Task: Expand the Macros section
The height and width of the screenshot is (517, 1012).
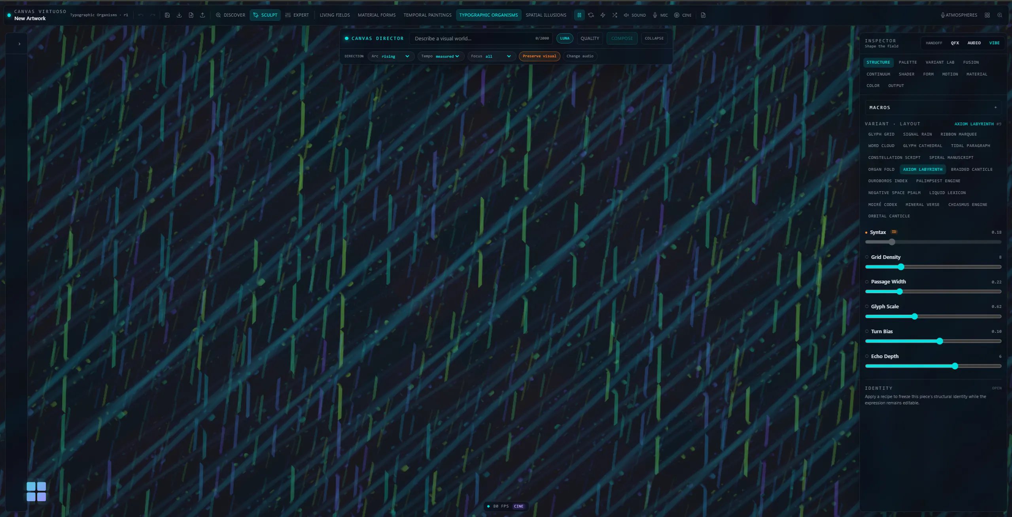Action: (x=933, y=108)
